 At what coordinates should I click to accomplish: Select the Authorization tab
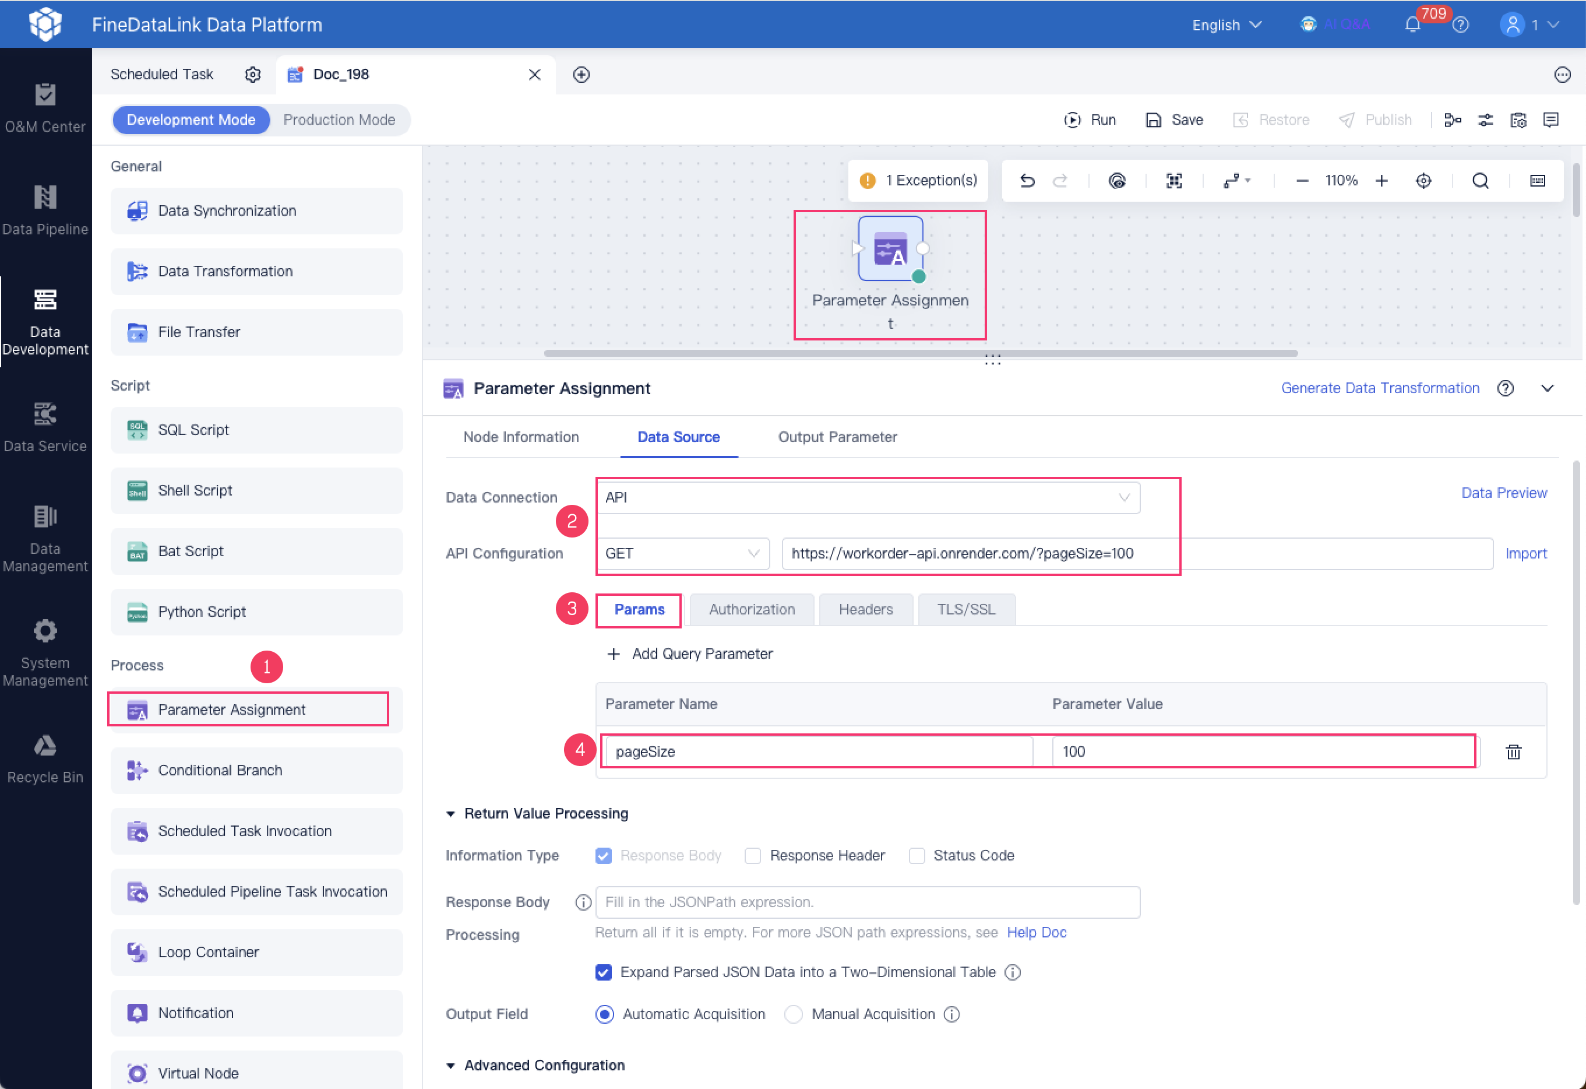[752, 609]
